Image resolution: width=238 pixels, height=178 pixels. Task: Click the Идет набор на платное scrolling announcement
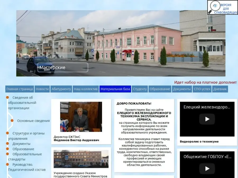pyautogui.click(x=205, y=82)
